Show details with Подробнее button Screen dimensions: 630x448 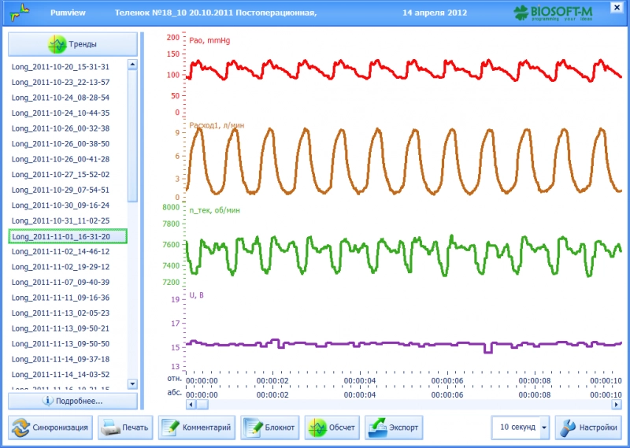click(72, 401)
